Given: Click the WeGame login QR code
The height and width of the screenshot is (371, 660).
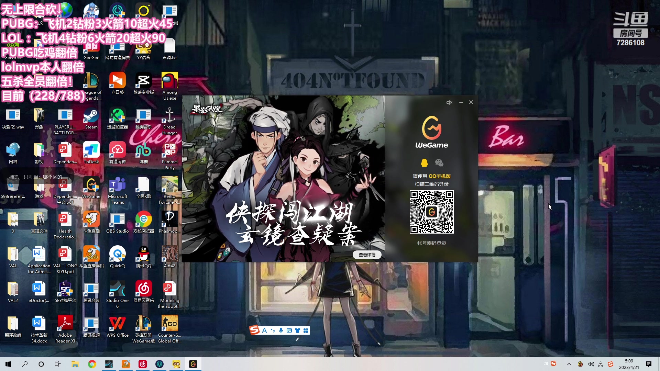Looking at the screenshot, I should click(431, 212).
